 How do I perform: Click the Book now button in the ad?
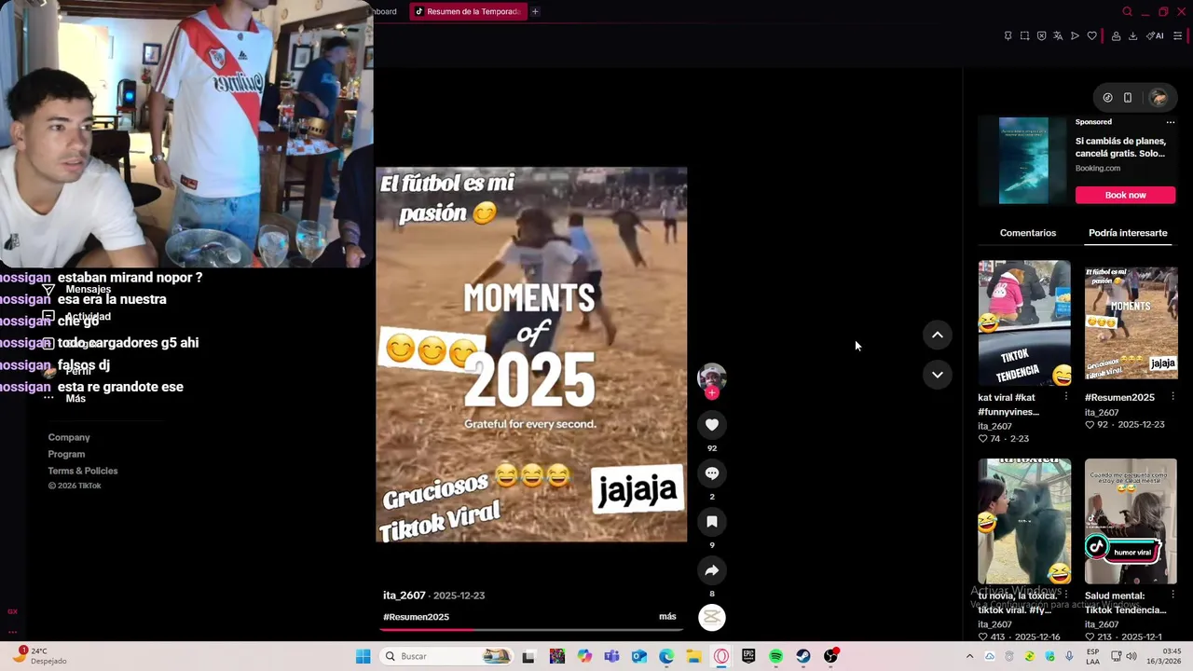pos(1125,195)
